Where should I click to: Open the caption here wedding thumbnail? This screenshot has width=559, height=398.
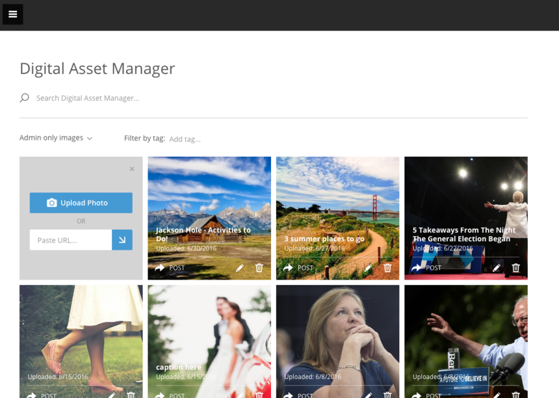(x=209, y=332)
